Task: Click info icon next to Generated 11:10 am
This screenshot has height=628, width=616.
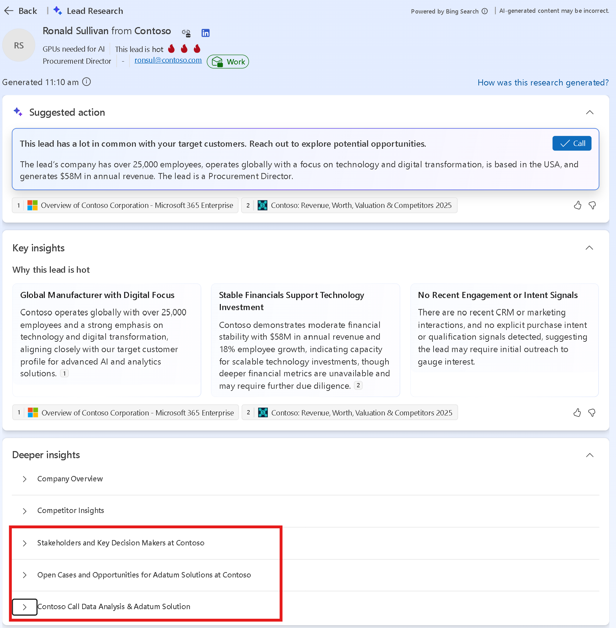Action: (x=86, y=82)
